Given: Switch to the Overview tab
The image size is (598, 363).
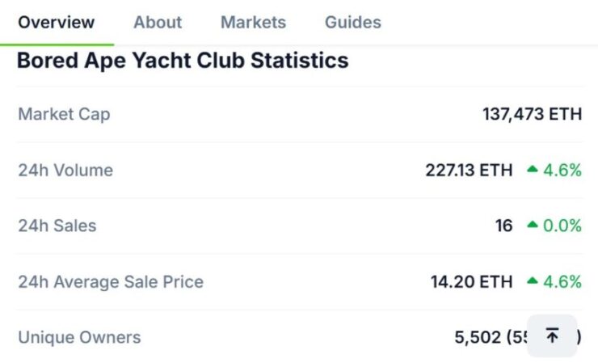Looking at the screenshot, I should [57, 22].
